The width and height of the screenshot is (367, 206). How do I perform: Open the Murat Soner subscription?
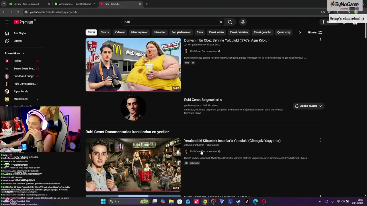coord(22,99)
